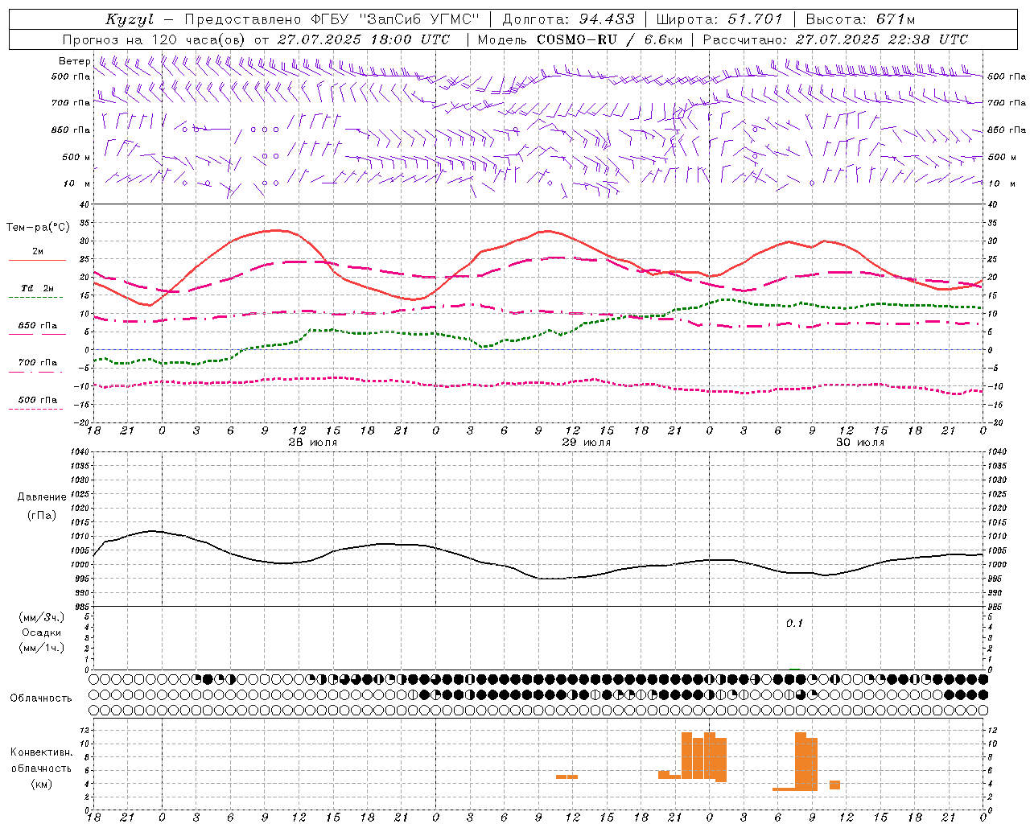Click the Осадки panel label
Viewport: 1030px width, 824px height.
pos(42,632)
